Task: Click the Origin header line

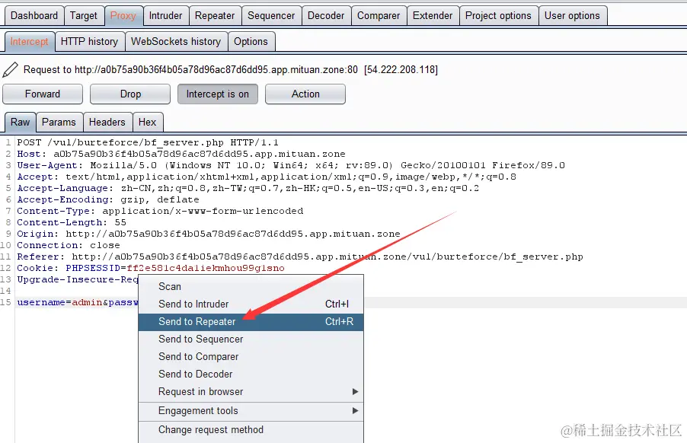Action: click(209, 234)
